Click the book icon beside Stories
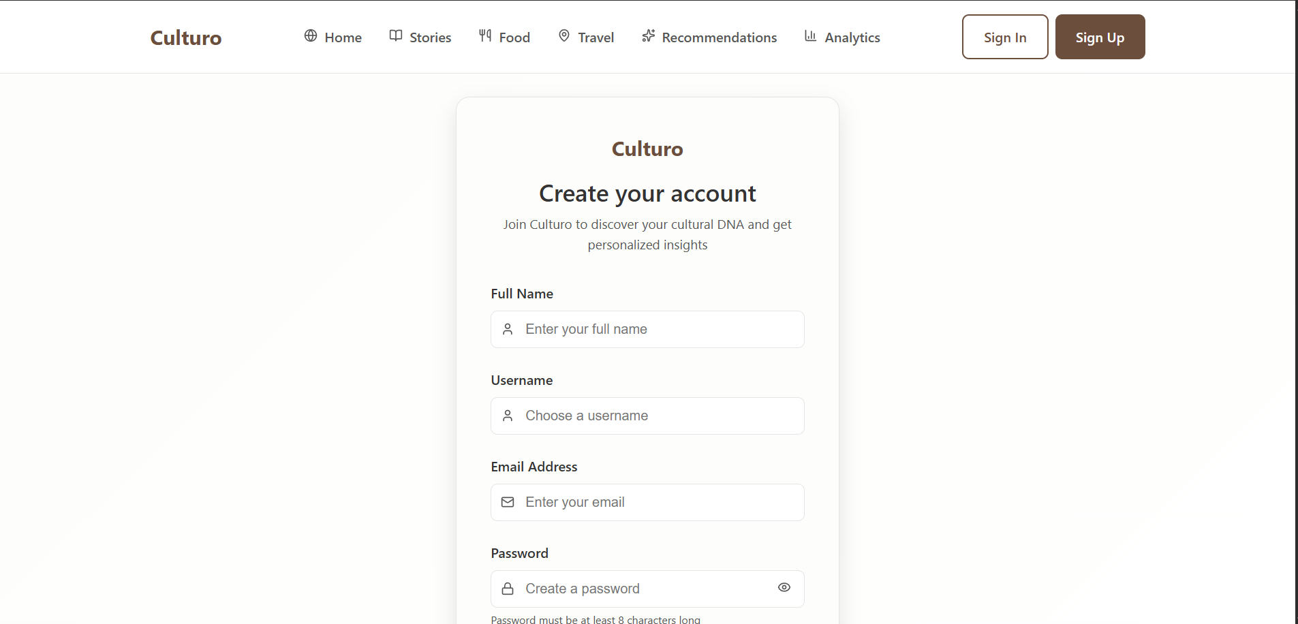 [396, 36]
